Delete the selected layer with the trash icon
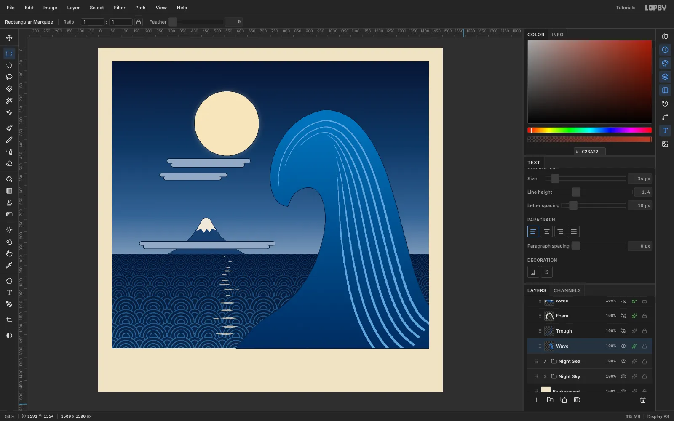 [x=643, y=400]
